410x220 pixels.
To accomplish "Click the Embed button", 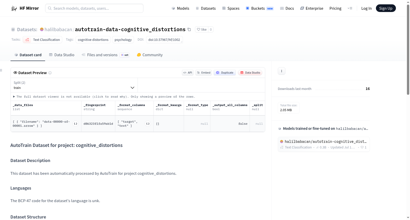I will 203,73.
